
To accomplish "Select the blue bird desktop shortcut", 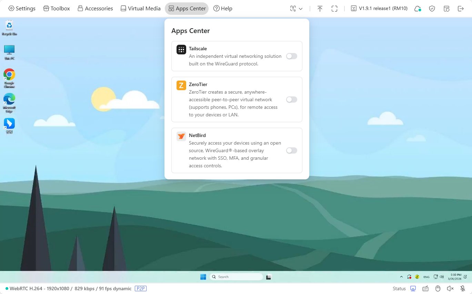I will pyautogui.click(x=9, y=126).
